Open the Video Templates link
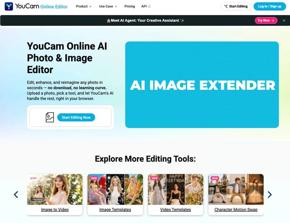The height and width of the screenshot is (223, 290). (175, 210)
